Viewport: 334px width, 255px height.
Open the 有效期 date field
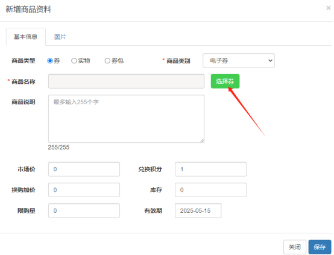[x=198, y=210]
